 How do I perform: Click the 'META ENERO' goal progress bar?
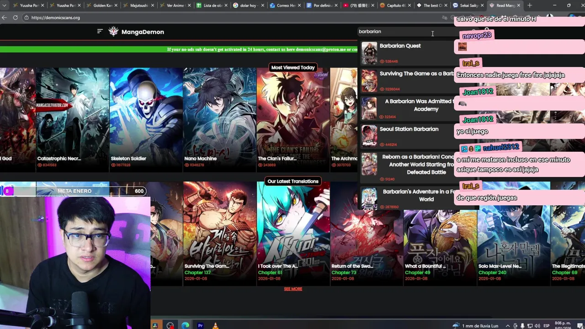coord(74,191)
